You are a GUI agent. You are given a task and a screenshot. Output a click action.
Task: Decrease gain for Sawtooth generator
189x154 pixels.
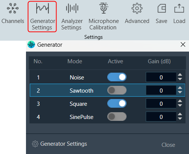(x=180, y=92)
